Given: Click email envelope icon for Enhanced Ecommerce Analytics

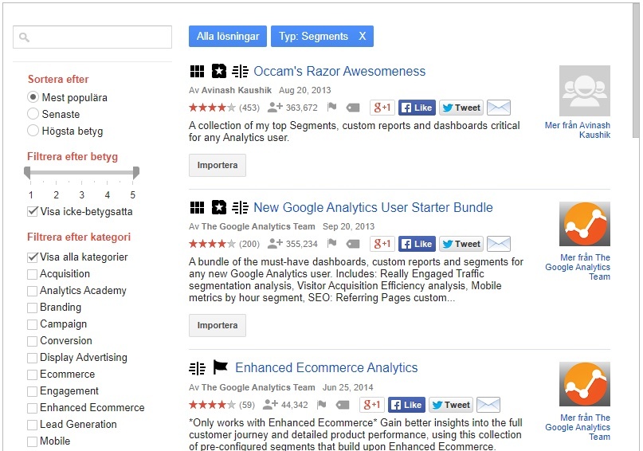Looking at the screenshot, I should 488,405.
